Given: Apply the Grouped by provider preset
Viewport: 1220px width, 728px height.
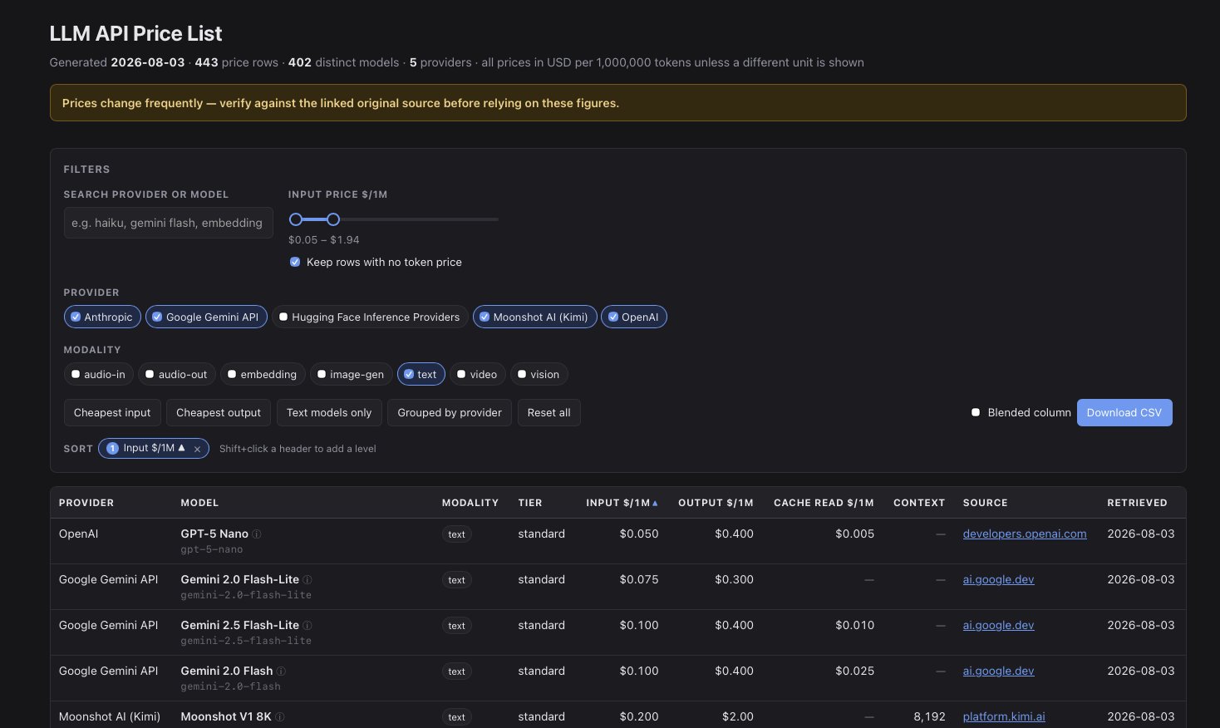Looking at the screenshot, I should pos(450,412).
